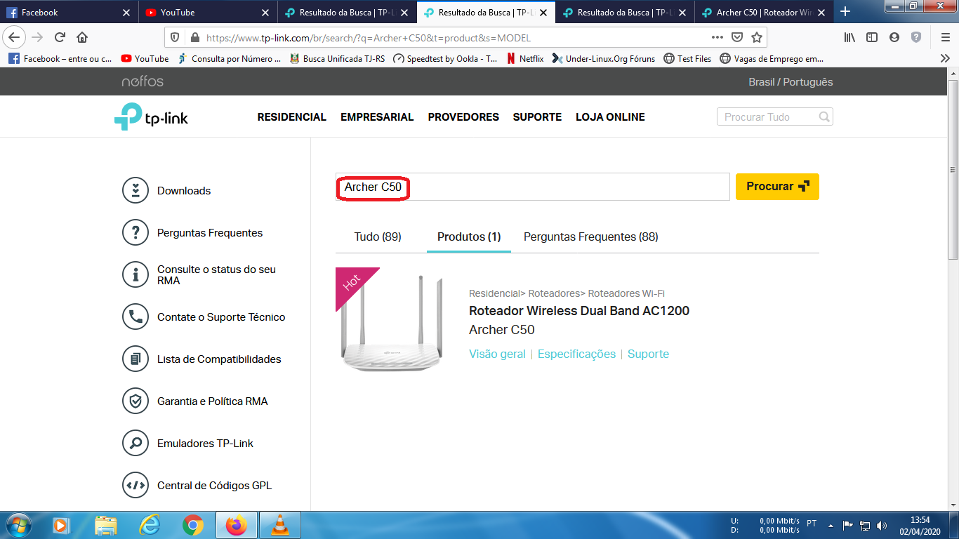Open the product Suporte link
Image resolution: width=959 pixels, height=539 pixels.
[648, 354]
